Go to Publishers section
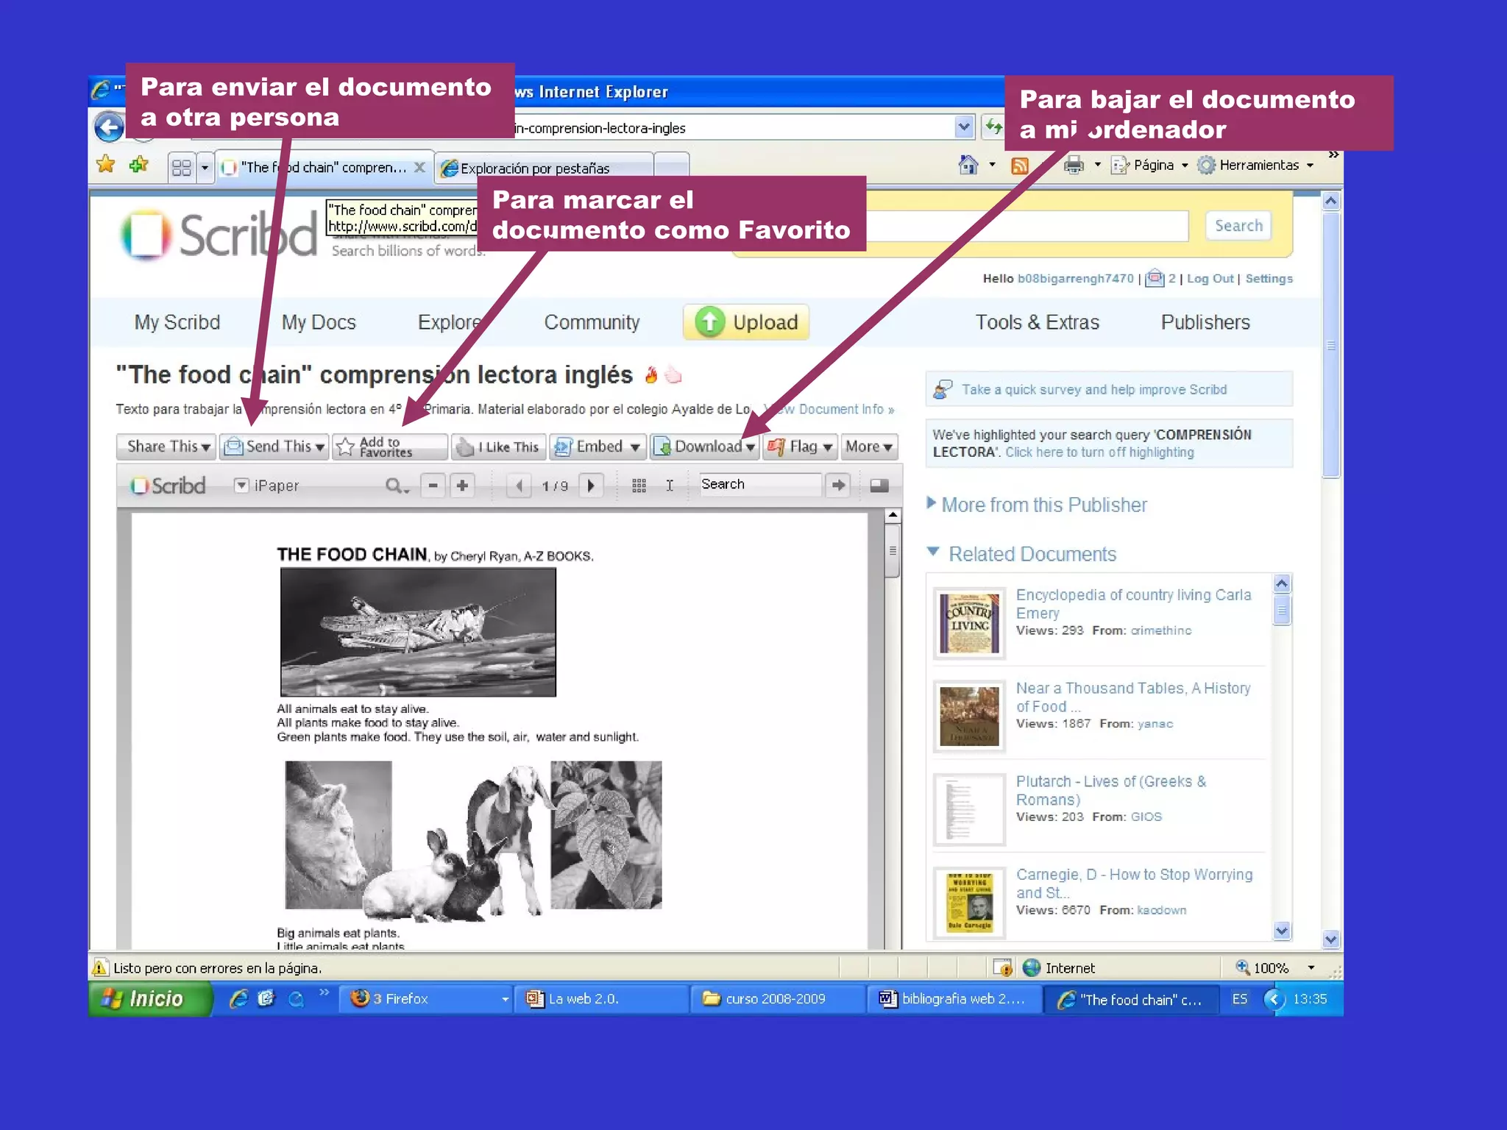The height and width of the screenshot is (1130, 1507). point(1205,322)
